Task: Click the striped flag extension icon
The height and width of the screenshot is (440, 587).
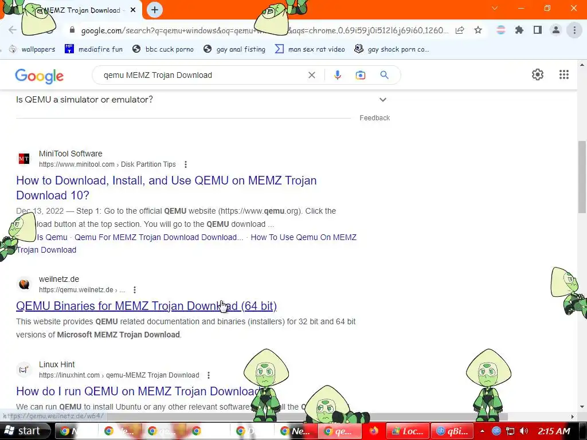Action: [x=500, y=30]
